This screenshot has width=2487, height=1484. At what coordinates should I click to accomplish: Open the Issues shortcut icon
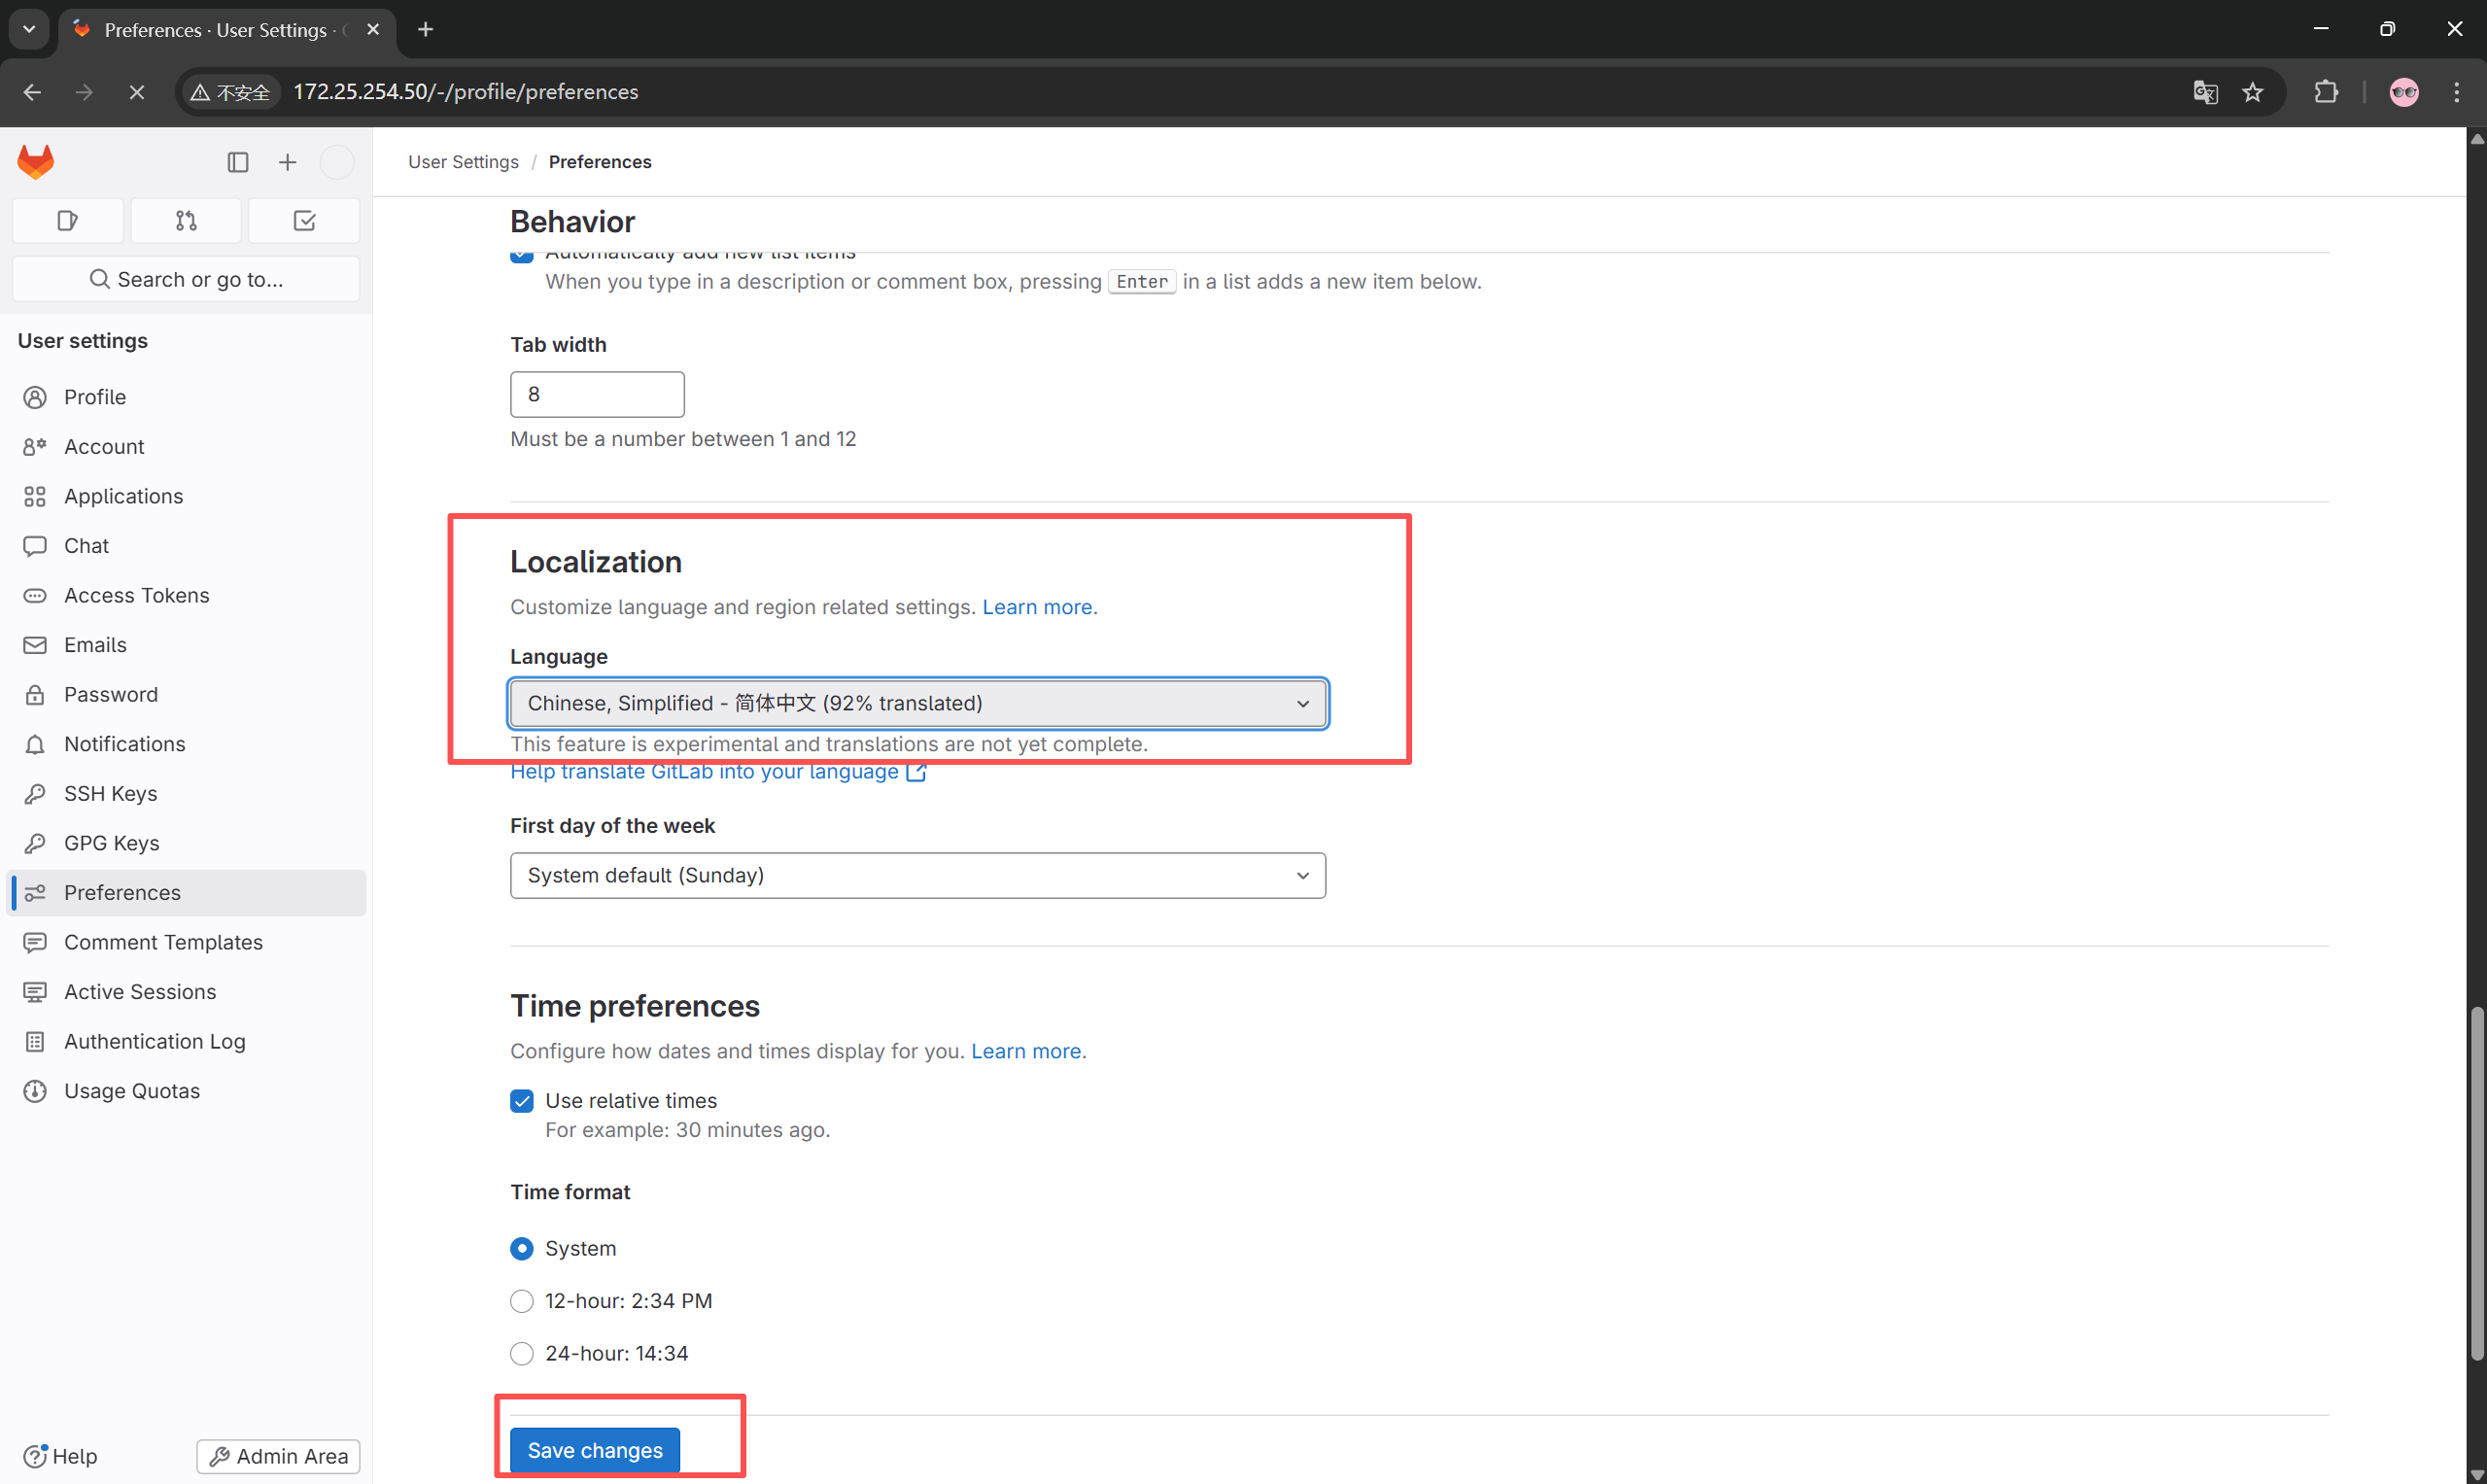[67, 220]
